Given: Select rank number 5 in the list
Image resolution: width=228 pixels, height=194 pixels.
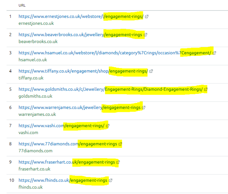Looking at the screenshot, I should pos(10,89).
